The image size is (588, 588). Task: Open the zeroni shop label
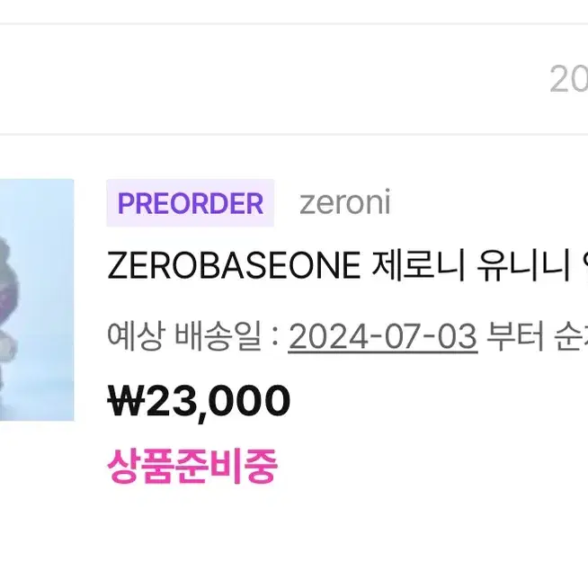click(x=345, y=203)
